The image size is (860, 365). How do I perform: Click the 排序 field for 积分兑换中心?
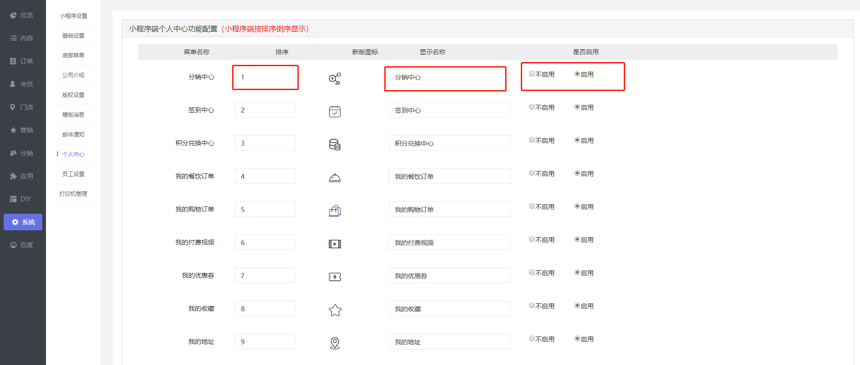coord(265,143)
